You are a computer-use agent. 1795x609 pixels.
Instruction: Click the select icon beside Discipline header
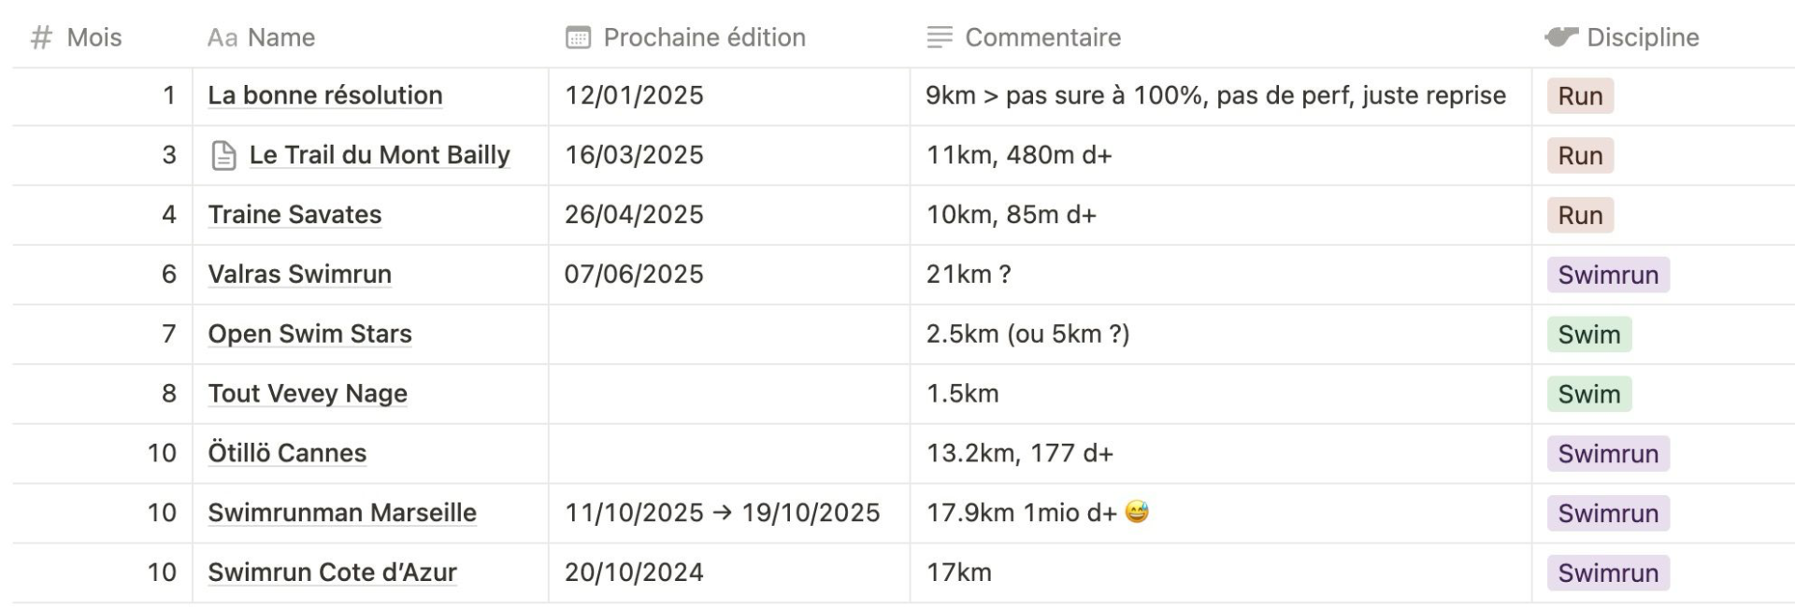(1560, 37)
